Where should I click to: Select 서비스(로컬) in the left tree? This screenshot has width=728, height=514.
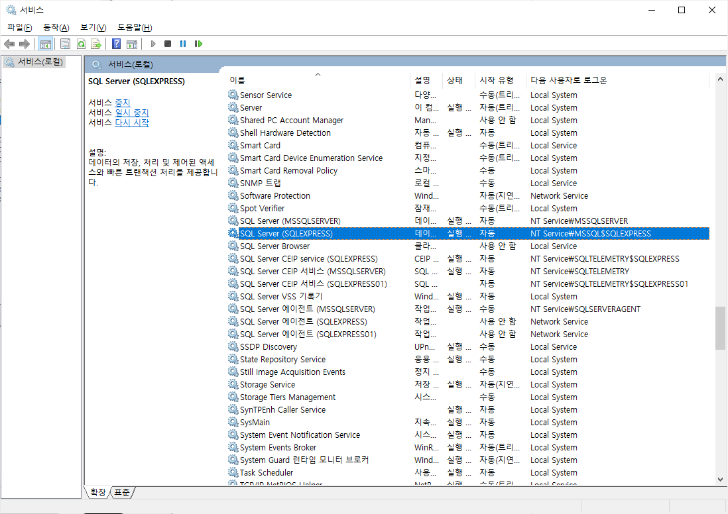click(35, 62)
